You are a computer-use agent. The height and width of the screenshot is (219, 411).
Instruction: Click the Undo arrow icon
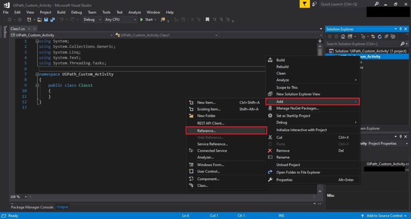(61, 20)
